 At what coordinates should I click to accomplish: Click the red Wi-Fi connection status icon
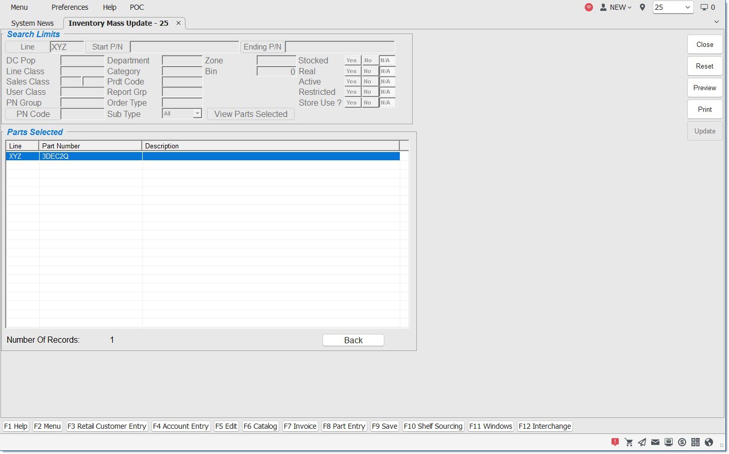(588, 7)
